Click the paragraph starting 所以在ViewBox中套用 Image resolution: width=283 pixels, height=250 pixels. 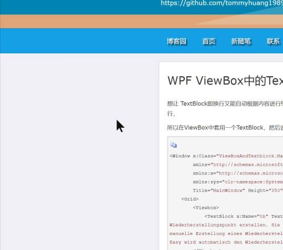click(x=225, y=128)
